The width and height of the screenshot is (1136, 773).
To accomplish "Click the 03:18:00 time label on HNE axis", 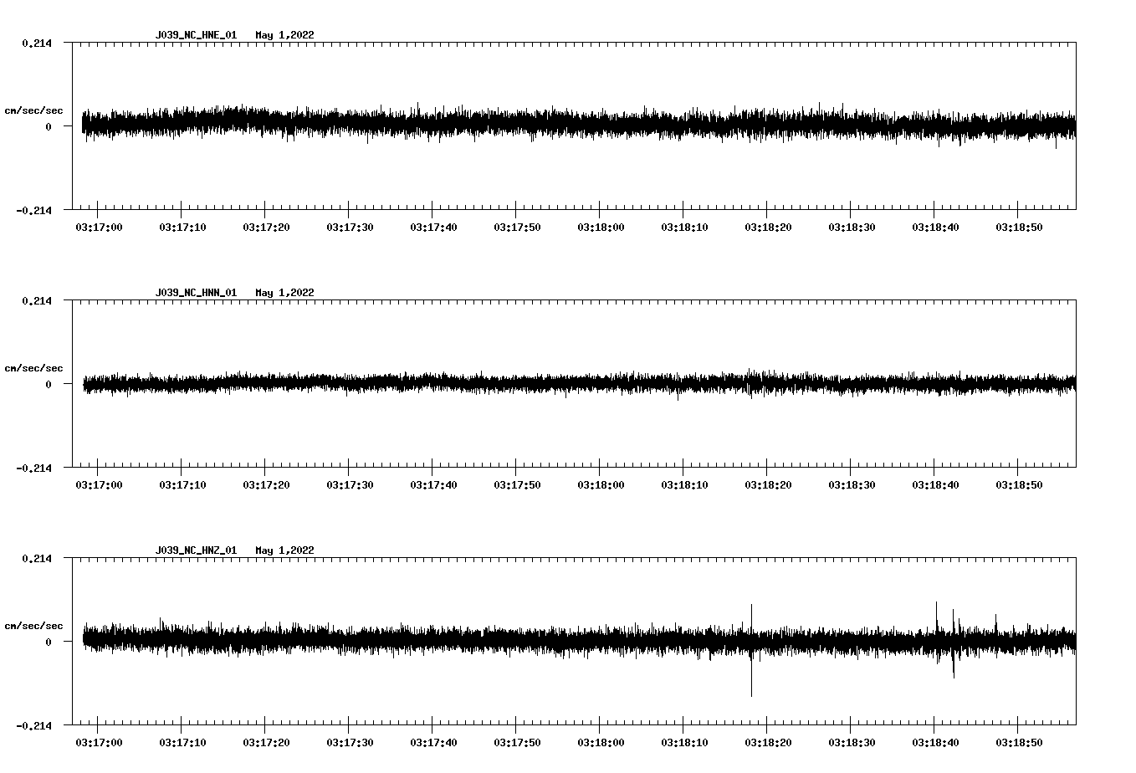I will pyautogui.click(x=601, y=228).
